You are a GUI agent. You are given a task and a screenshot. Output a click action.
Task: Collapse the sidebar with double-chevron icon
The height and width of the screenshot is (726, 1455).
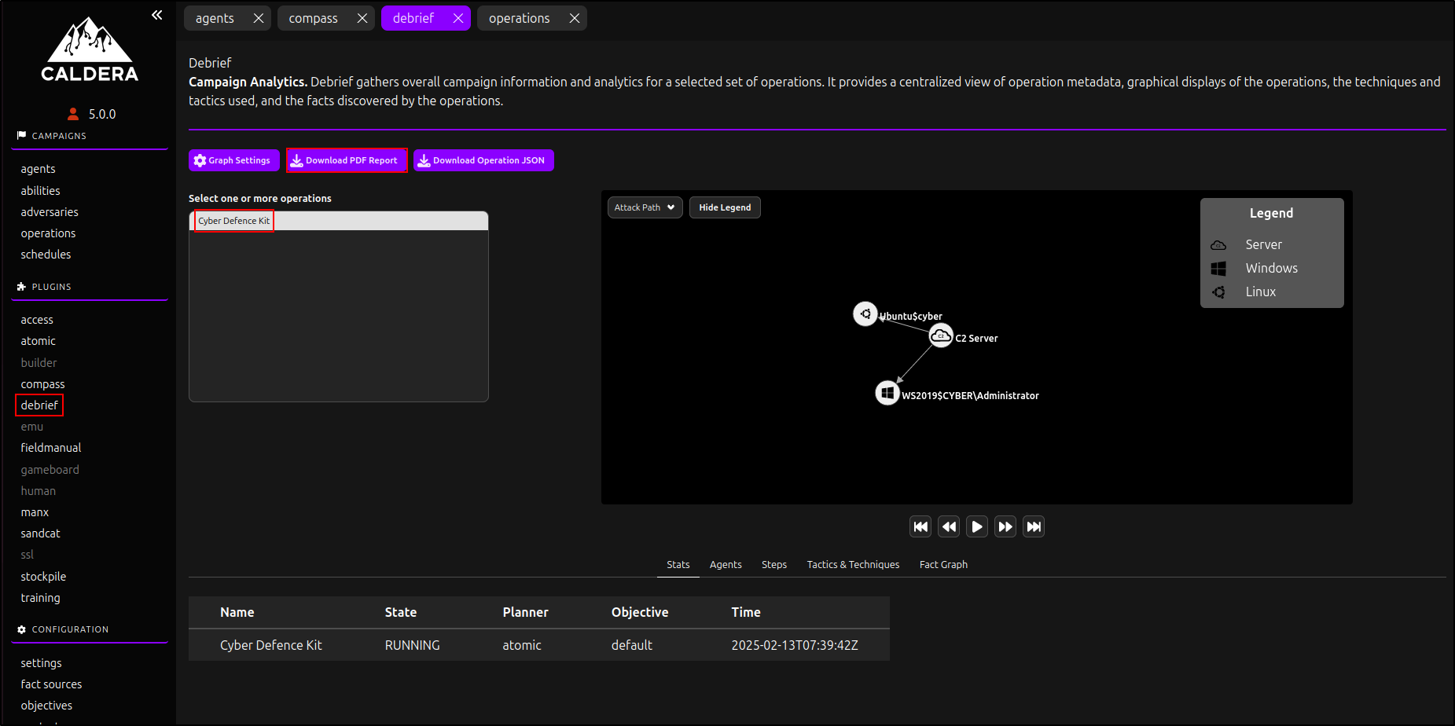(157, 15)
